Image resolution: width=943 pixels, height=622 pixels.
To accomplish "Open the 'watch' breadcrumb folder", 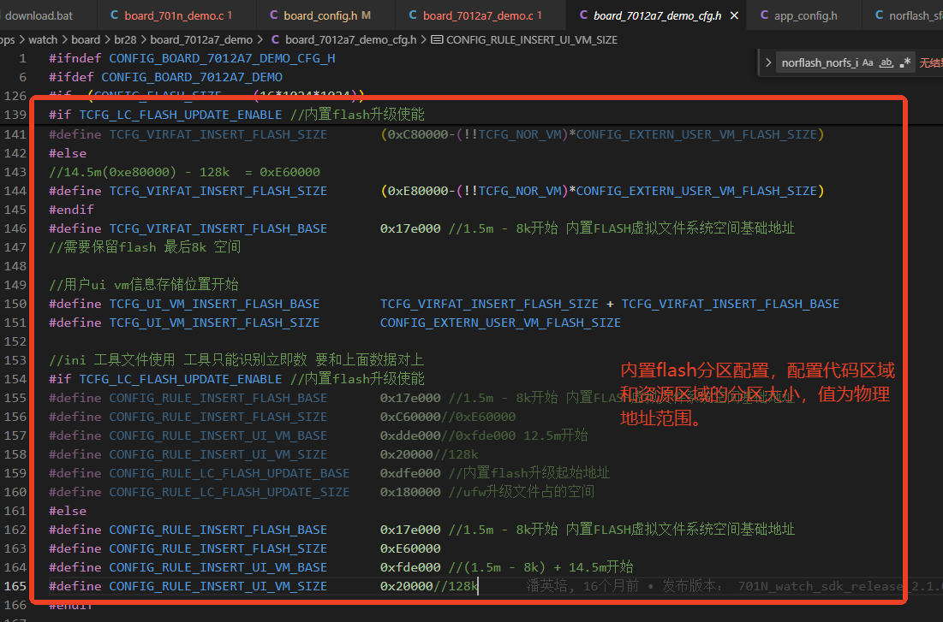I will tap(43, 39).
